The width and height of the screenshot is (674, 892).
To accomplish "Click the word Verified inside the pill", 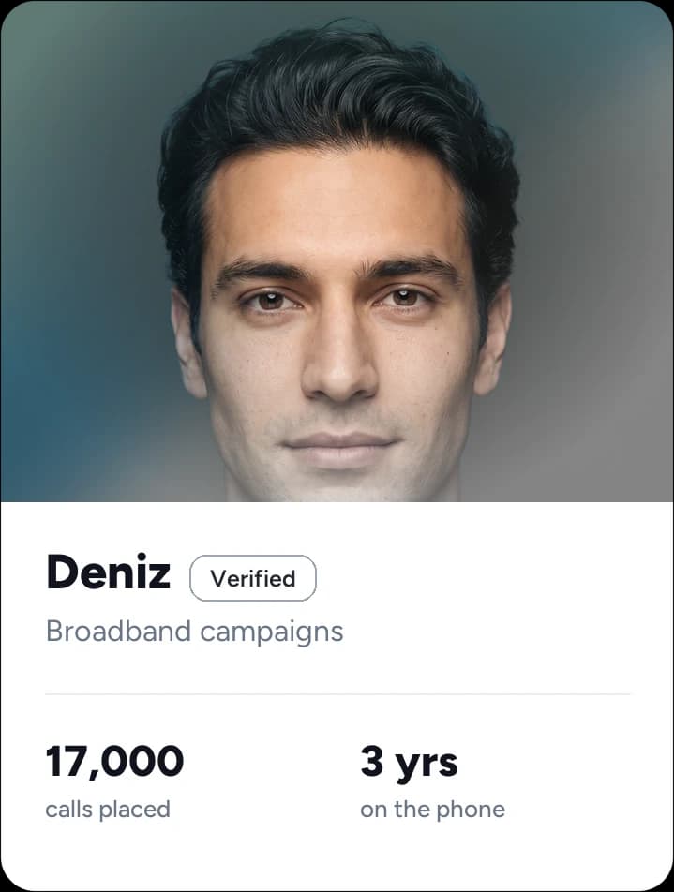I will pos(253,578).
